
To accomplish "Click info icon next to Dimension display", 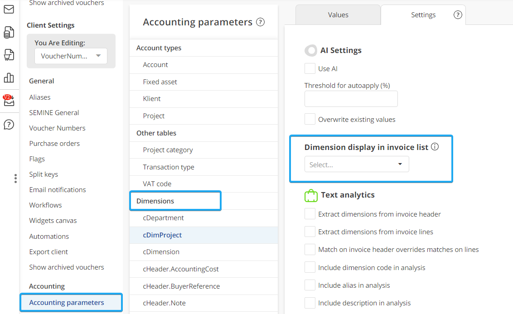I will click(435, 147).
